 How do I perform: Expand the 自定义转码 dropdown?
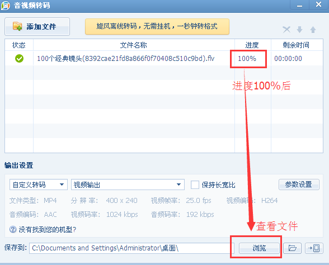tap(39, 184)
